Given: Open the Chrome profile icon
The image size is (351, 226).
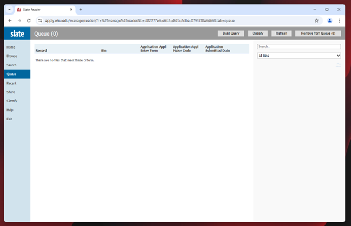Looking at the screenshot, I should coord(329,20).
